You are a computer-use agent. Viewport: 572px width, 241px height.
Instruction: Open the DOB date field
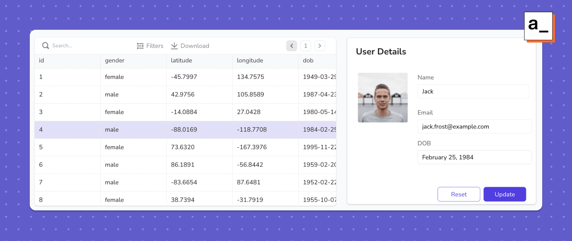[474, 157]
